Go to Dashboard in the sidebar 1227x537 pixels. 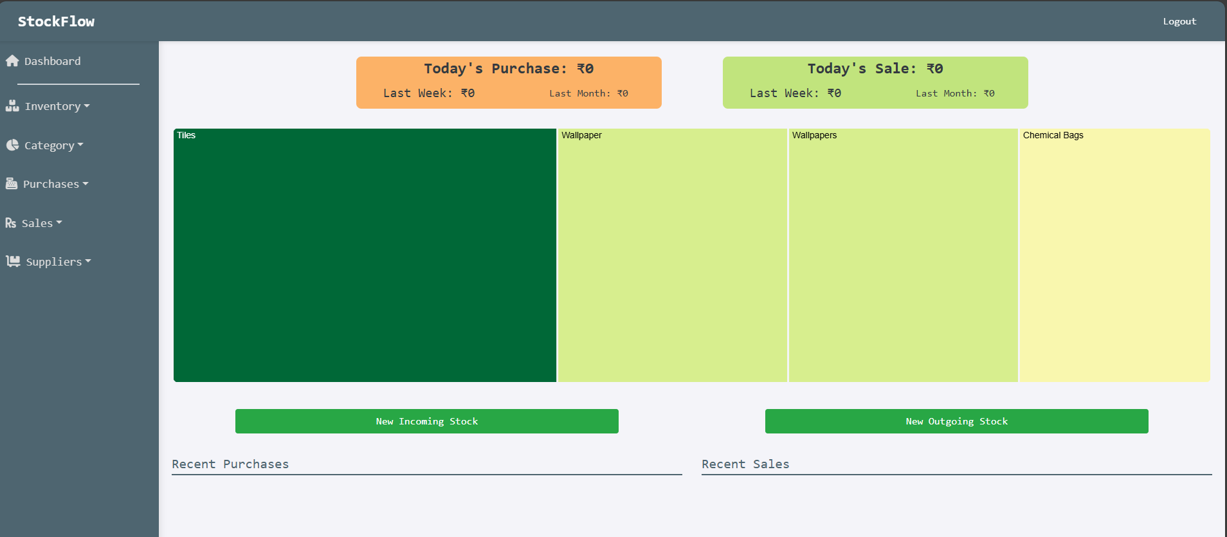pos(52,61)
